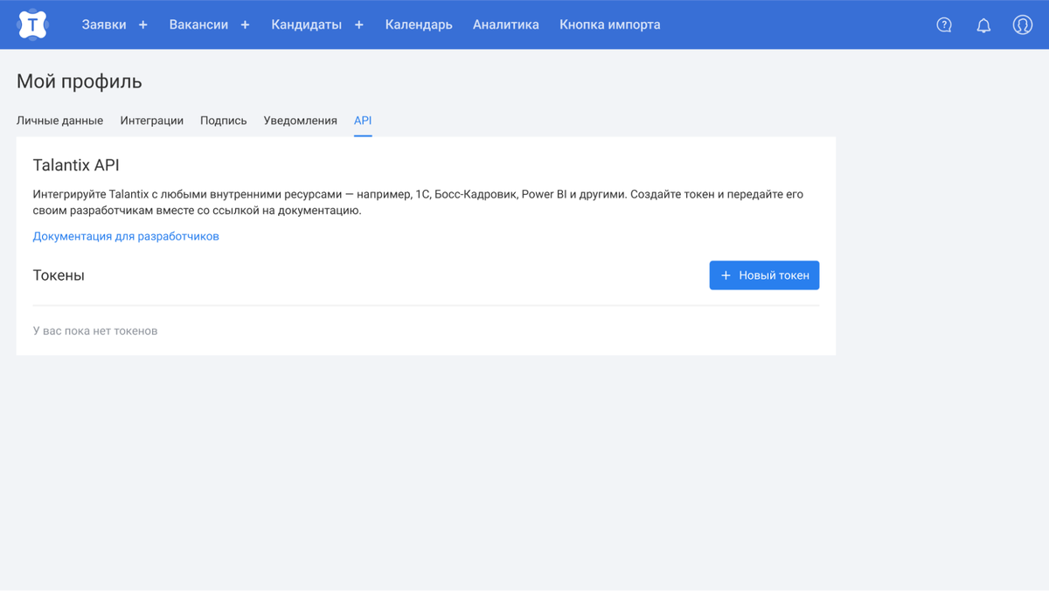Screen dimensions: 1049x591
Task: Open the notifications bell
Action: [983, 24]
